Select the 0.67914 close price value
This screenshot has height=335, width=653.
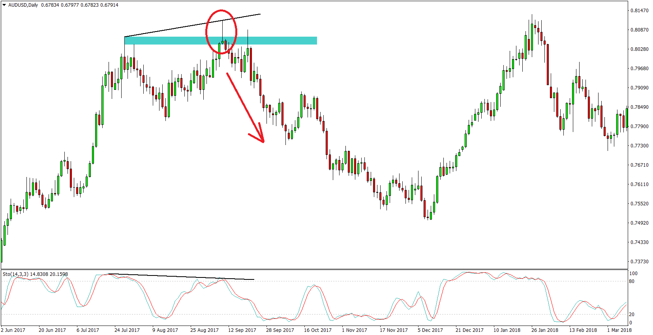tap(109, 5)
